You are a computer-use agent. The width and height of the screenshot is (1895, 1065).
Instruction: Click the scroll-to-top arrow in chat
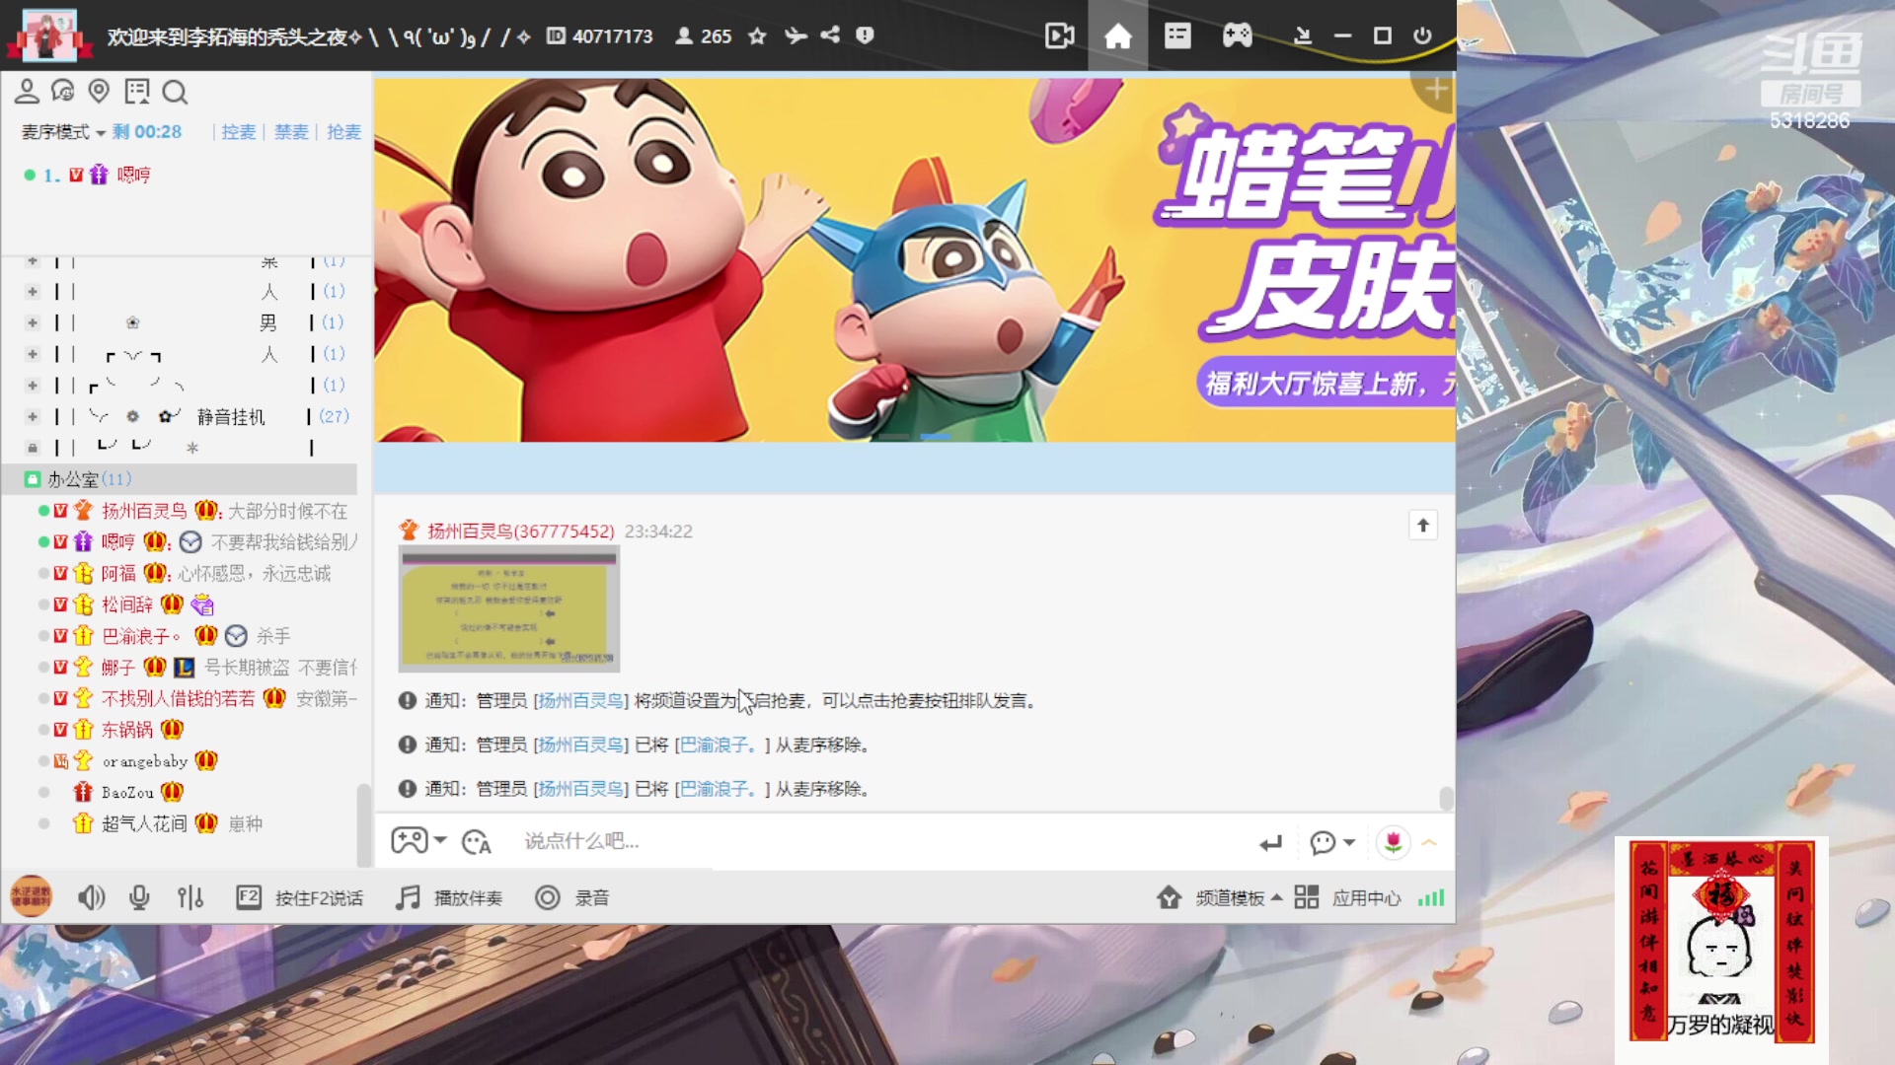coord(1423,525)
